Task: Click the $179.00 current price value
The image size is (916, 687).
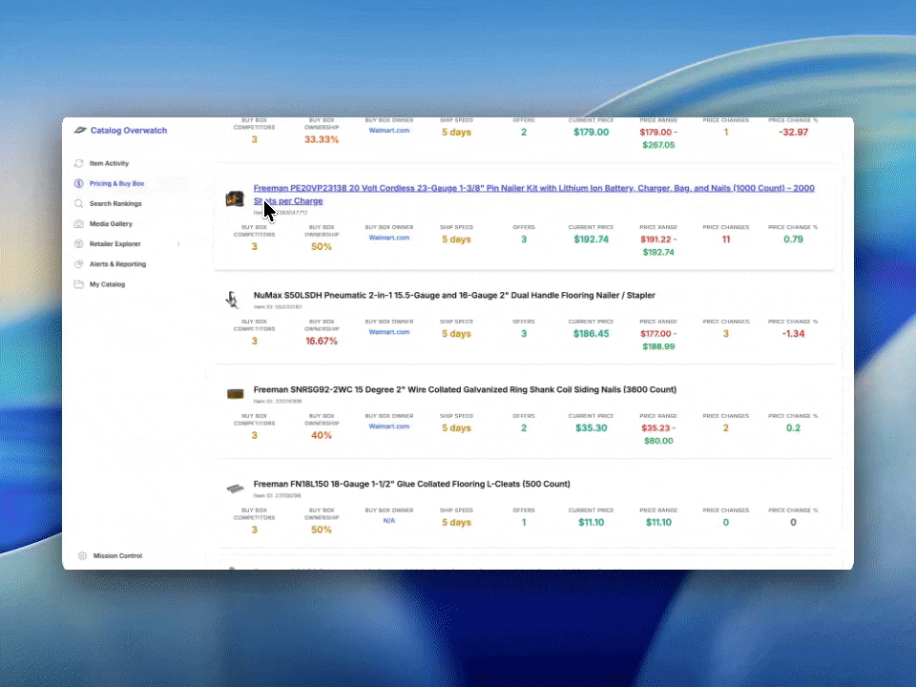Action: point(591,132)
